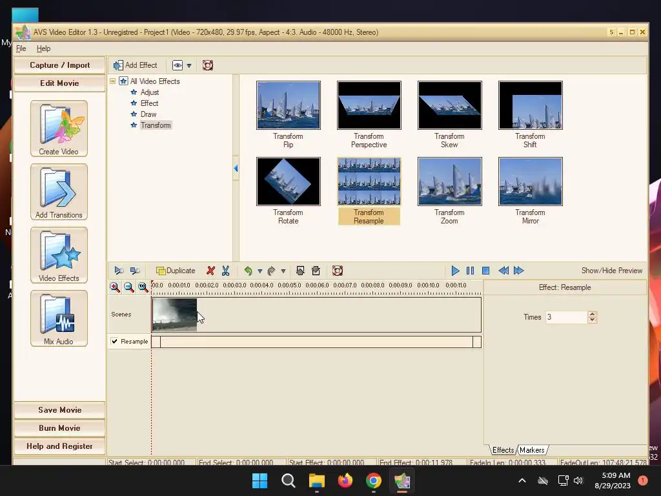The width and height of the screenshot is (661, 496).
Task: Collapse the All Video Effects tree node
Action: [112, 81]
